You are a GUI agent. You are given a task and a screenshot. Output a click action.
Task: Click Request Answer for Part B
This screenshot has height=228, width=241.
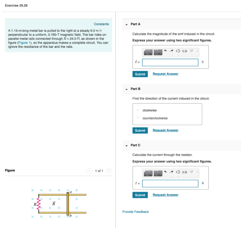click(165, 130)
